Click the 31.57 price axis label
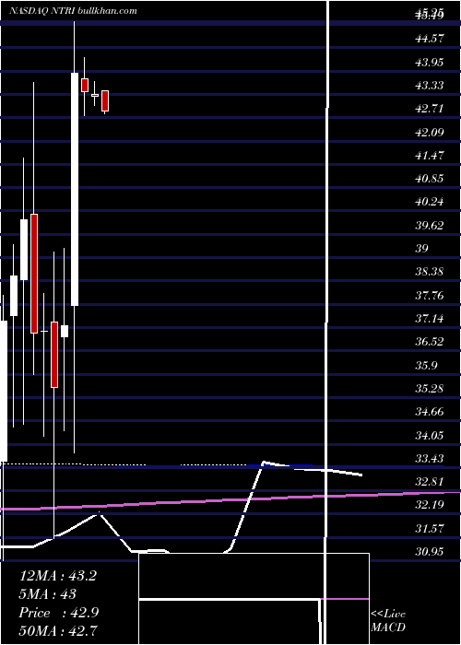Screen dimensions: 461x645 [x=430, y=529]
